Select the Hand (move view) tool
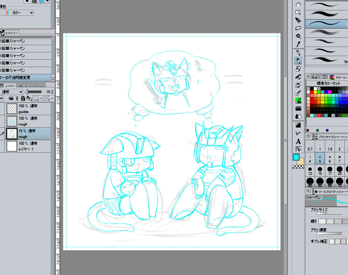The image size is (348, 275). pos(298,4)
